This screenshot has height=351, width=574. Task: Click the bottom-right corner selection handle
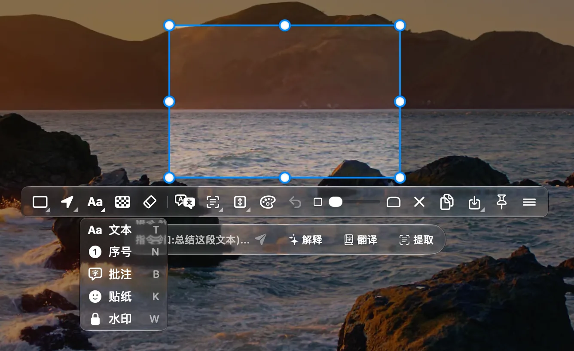click(400, 177)
